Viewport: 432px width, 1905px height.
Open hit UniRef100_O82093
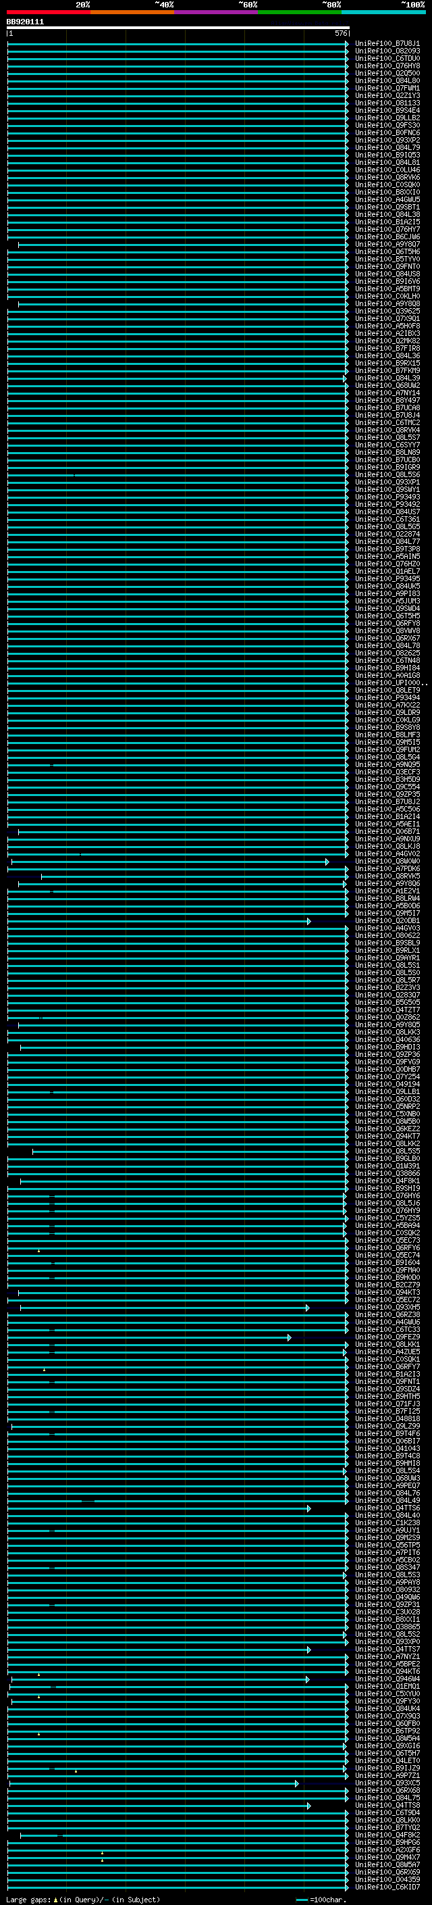point(387,51)
